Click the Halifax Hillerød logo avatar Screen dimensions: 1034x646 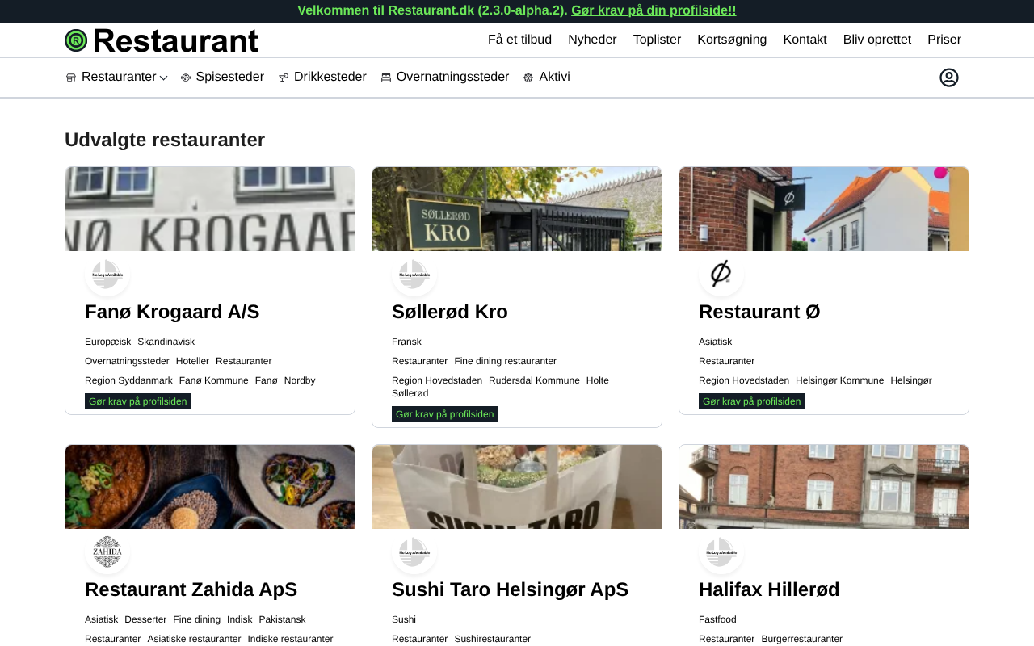721,552
